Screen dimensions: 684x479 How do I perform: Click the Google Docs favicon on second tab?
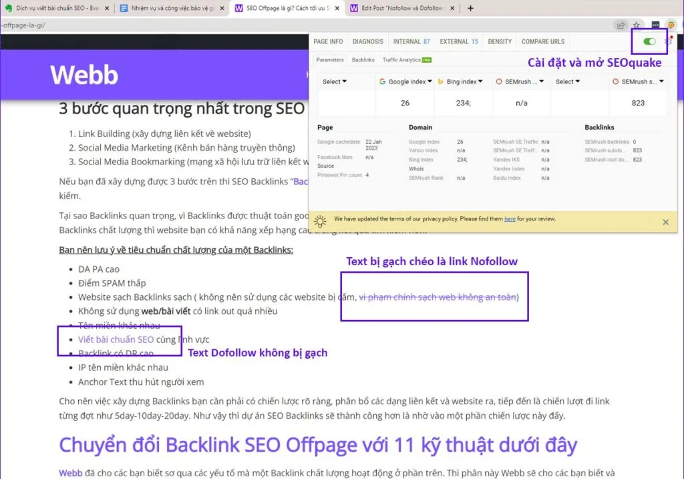(124, 8)
